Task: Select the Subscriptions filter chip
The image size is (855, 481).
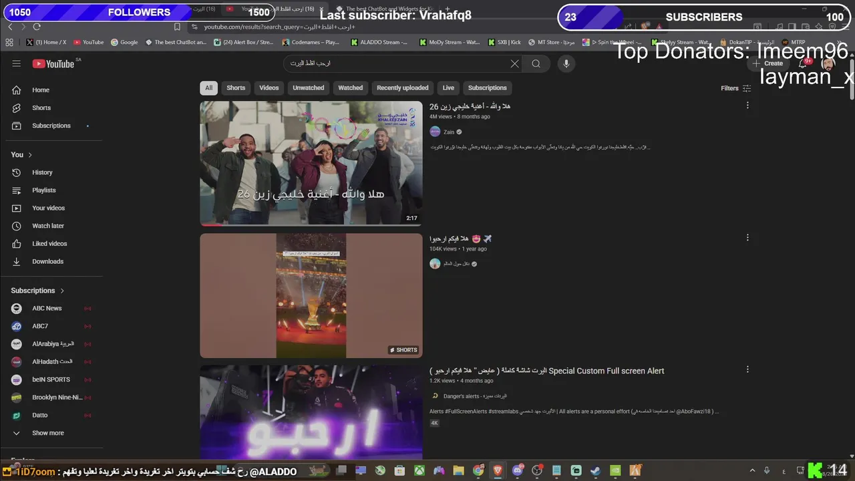Action: tap(488, 88)
